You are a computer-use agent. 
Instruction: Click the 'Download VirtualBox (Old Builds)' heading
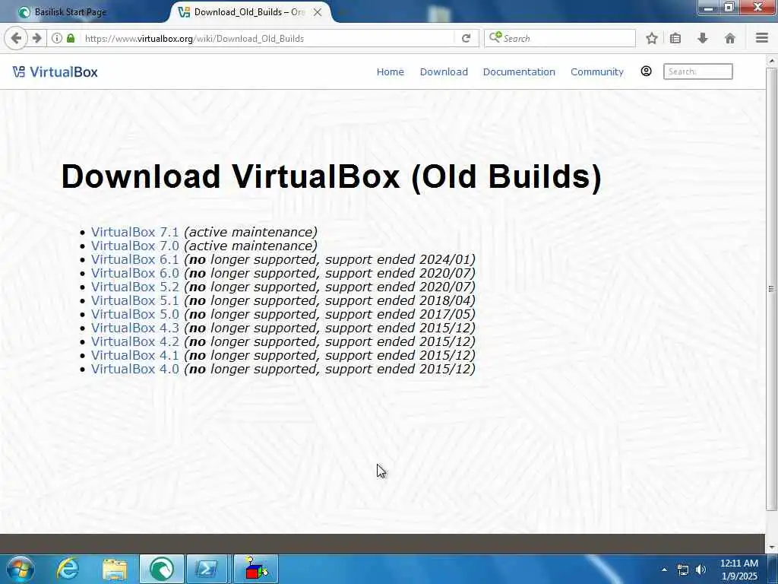point(331,176)
